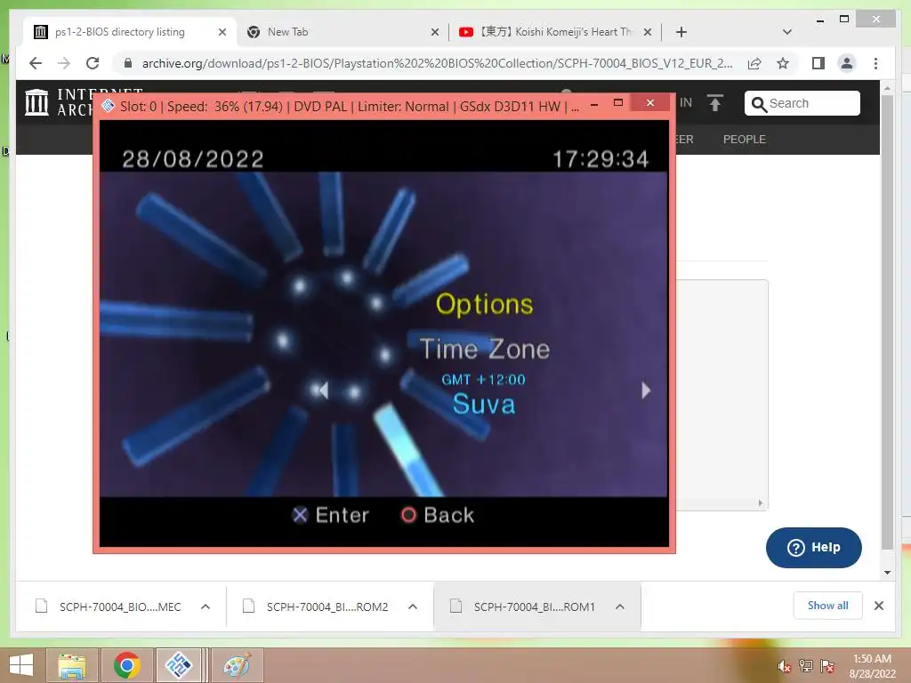Screen dimensions: 911x683
Task: Click the page vertical scrollbar down arrow
Action: pos(887,573)
